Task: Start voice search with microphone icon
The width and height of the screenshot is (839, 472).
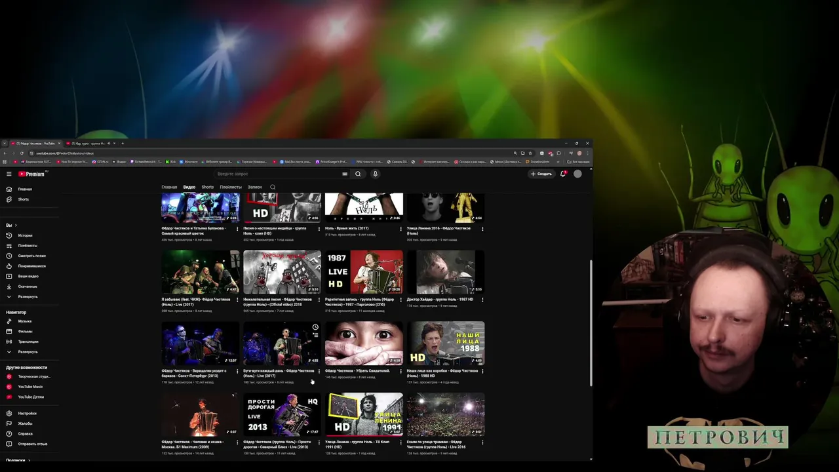Action: tap(375, 174)
